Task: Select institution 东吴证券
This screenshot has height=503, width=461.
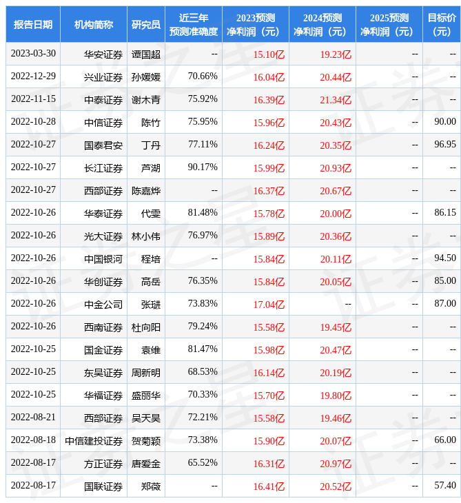Action: pos(103,373)
